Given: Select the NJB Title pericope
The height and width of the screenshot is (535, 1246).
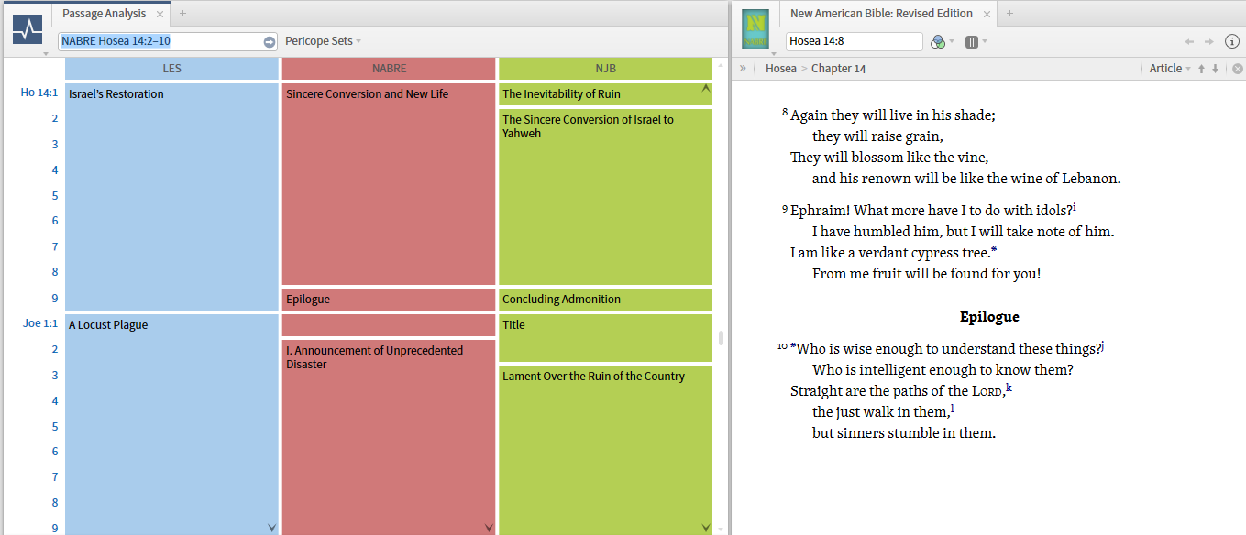Looking at the screenshot, I should tap(605, 337).
